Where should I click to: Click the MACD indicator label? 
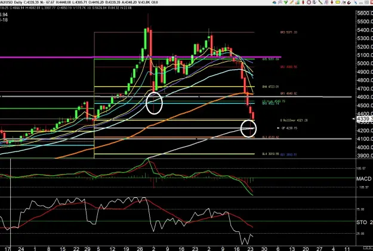point(363,178)
